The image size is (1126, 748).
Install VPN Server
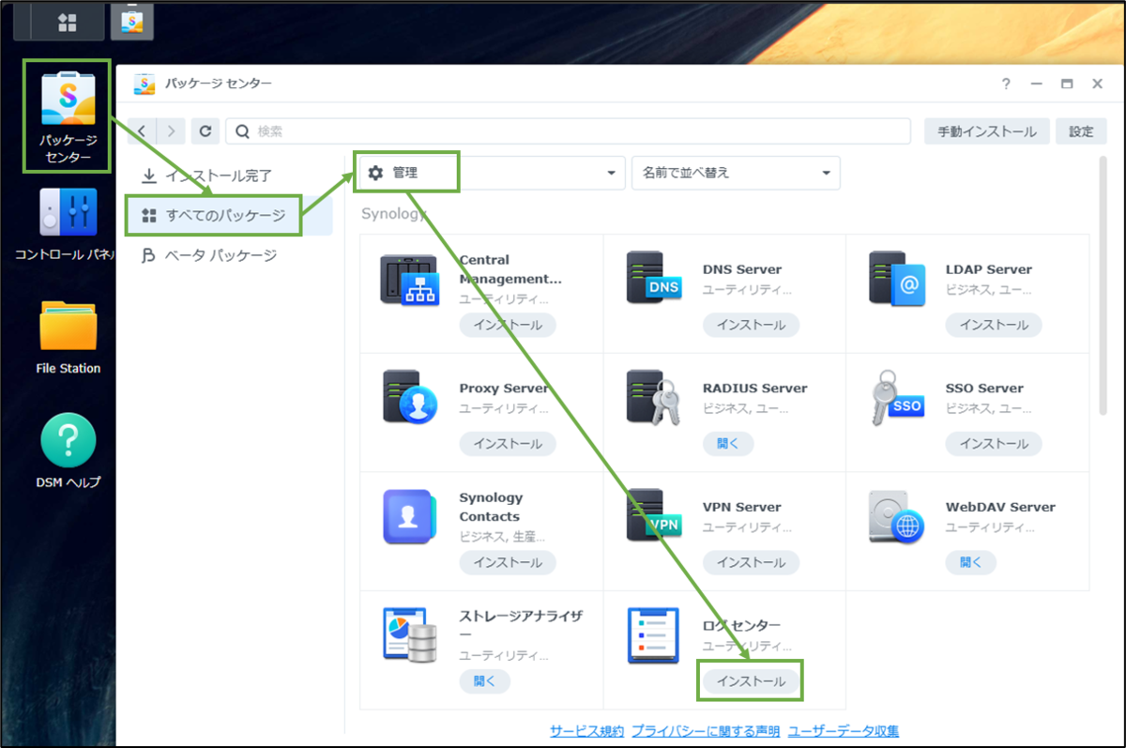[x=751, y=562]
